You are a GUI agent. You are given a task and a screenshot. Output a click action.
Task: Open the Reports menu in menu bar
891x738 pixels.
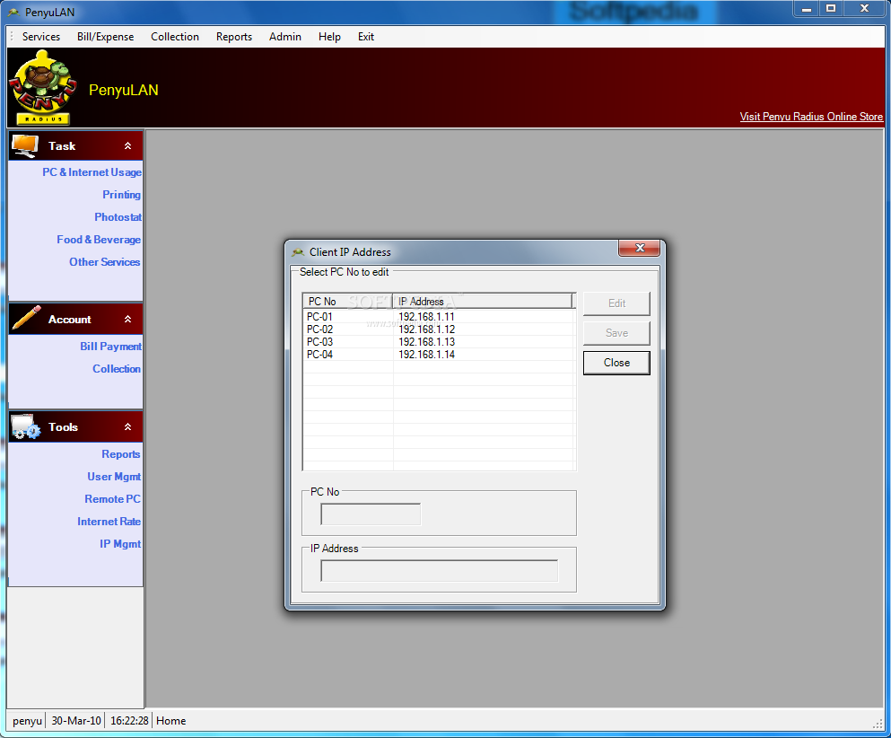coord(234,37)
